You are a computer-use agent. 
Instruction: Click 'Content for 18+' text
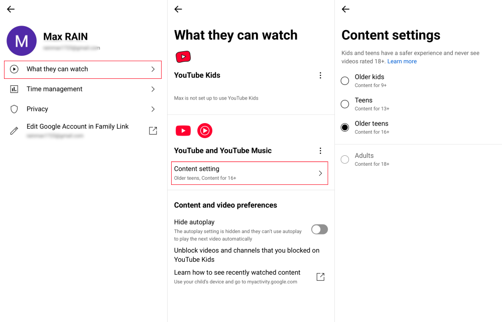372,164
